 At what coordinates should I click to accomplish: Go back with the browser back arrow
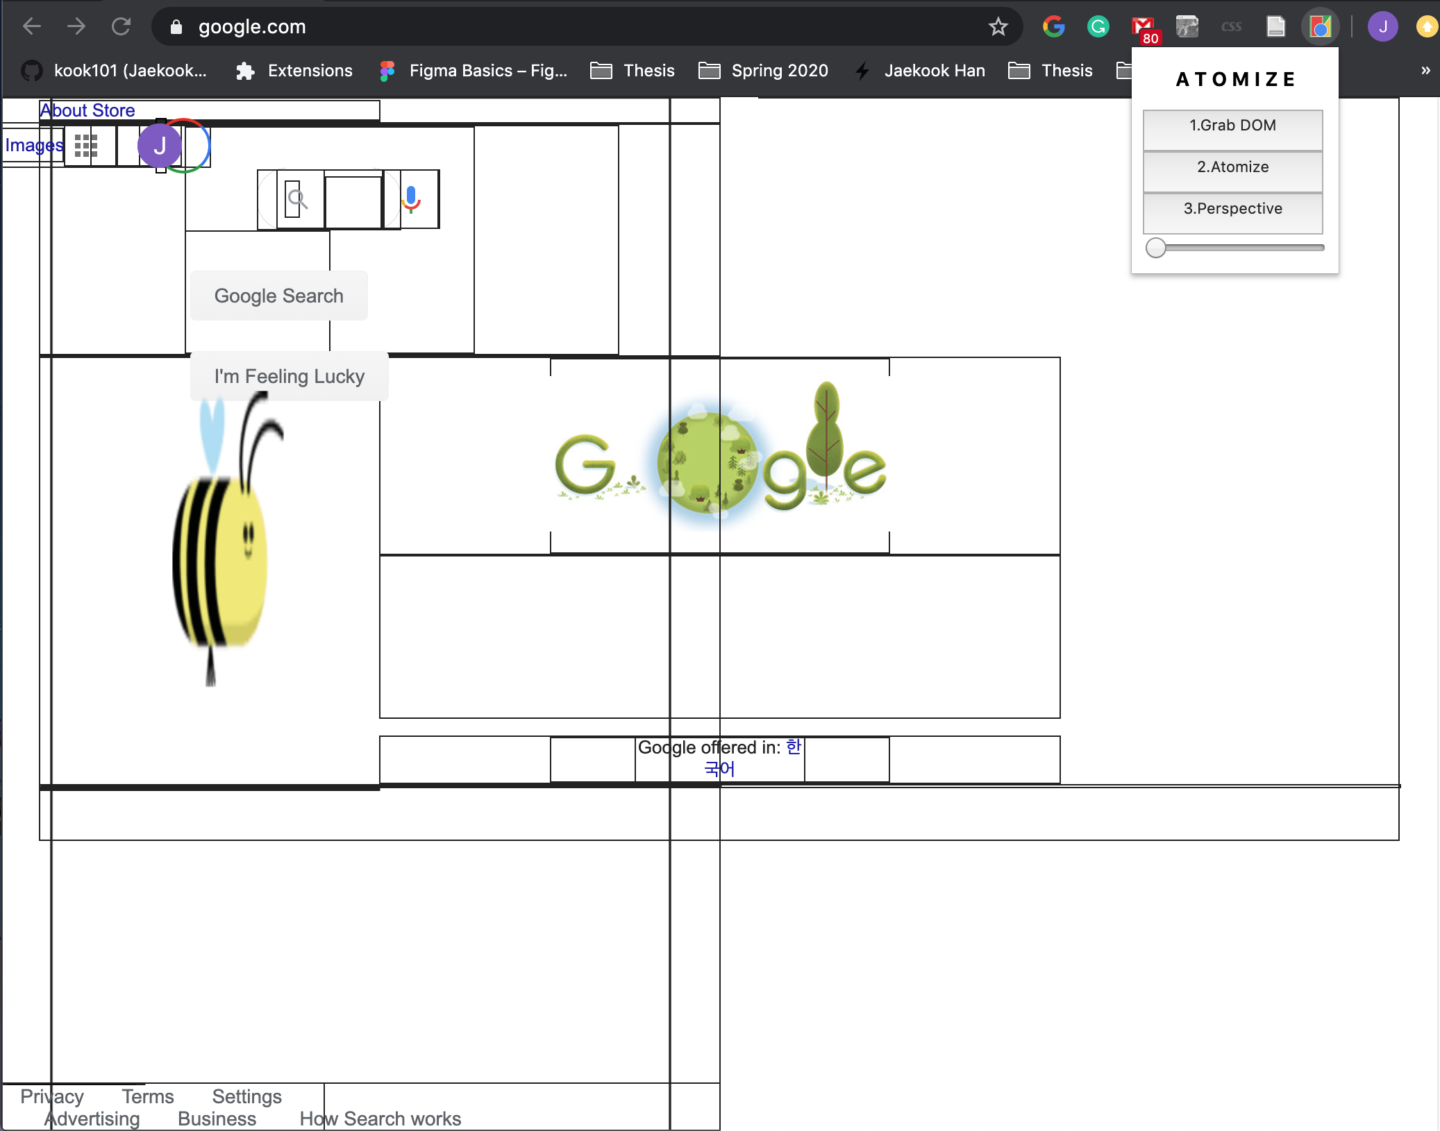32,26
